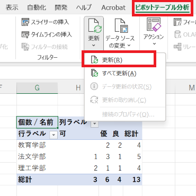Open the 行ラベル filter dropdown
Viewport: 196px width, 196px height.
(54, 135)
